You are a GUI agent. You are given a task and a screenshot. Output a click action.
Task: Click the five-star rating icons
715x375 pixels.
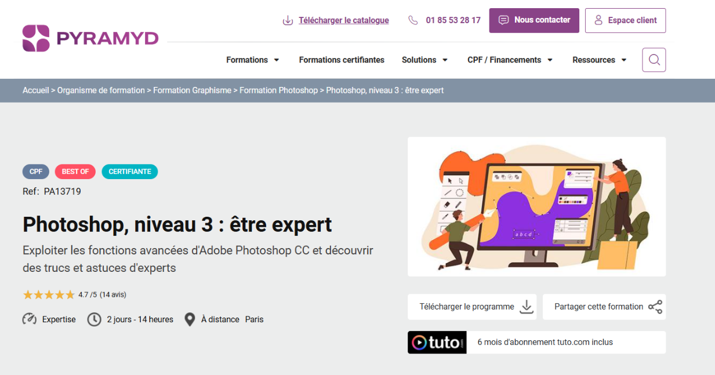click(49, 295)
